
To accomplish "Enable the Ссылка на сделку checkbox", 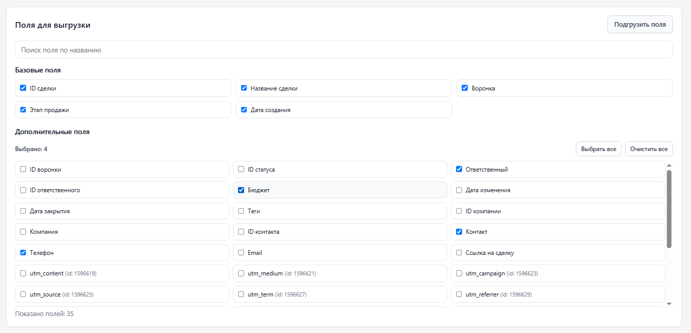I will pyautogui.click(x=459, y=252).
